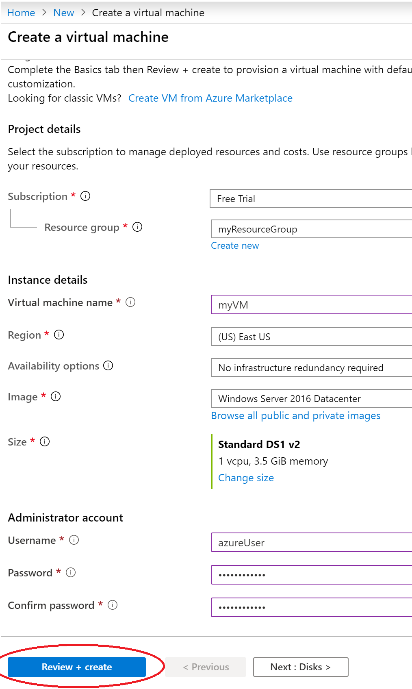The height and width of the screenshot is (689, 412).
Task: Go to New in the breadcrumb
Action: [64, 13]
